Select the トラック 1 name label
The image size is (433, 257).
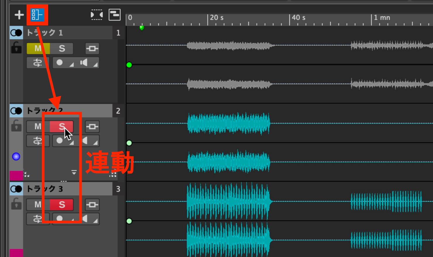click(45, 33)
